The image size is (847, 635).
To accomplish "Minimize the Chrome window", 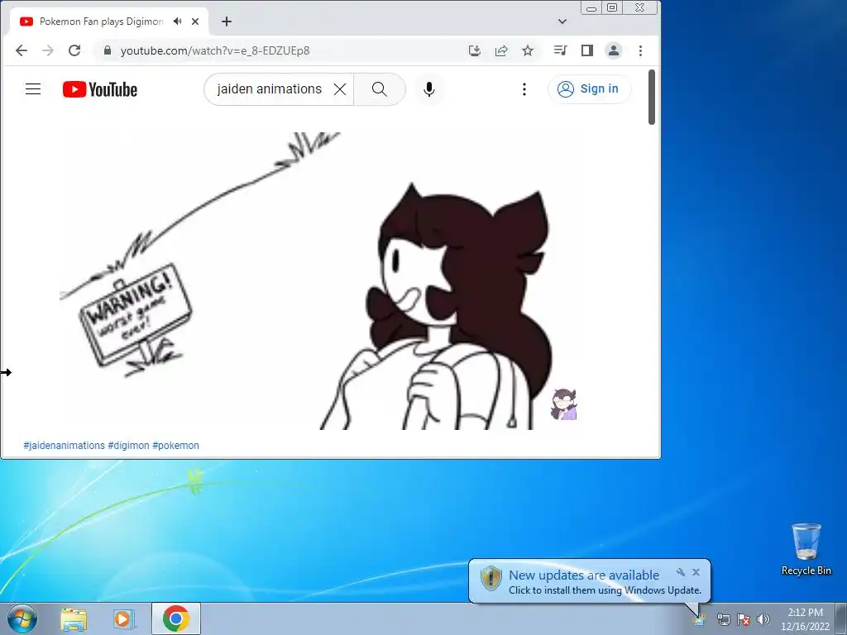I will pos(591,7).
